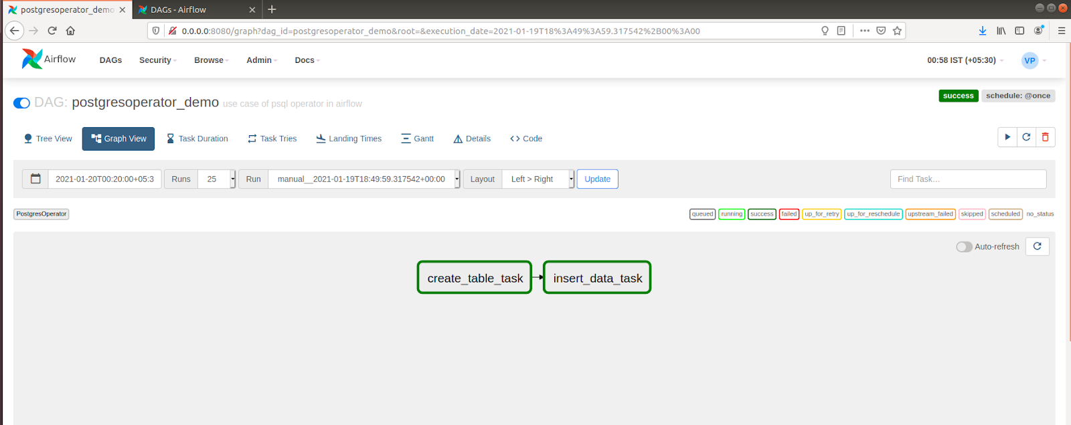Click the calendar icon beside date field

(35, 179)
